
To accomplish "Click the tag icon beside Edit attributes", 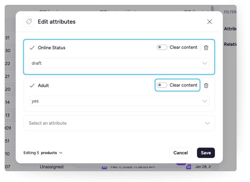I will click(29, 22).
